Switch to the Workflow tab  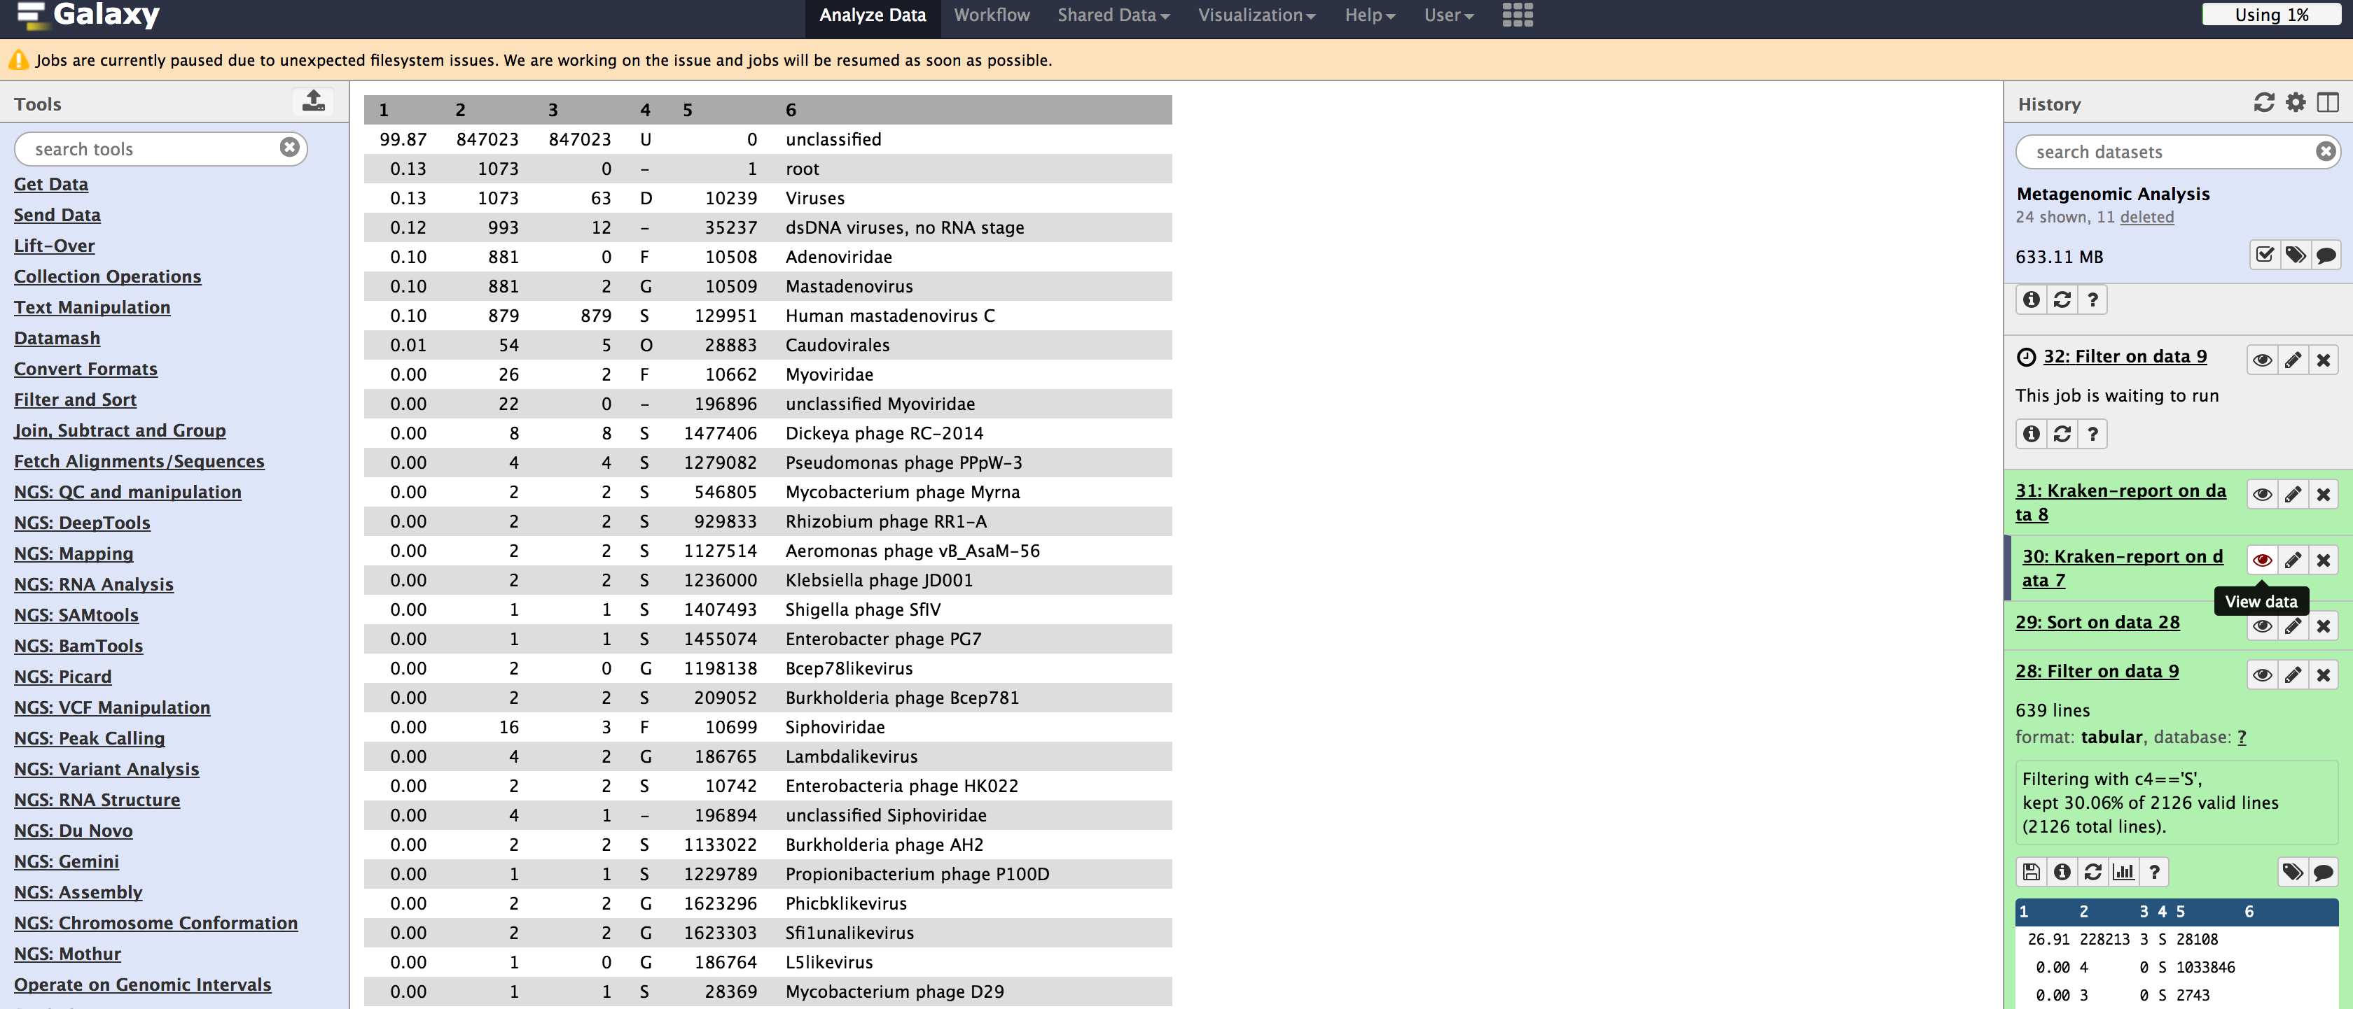(x=991, y=15)
